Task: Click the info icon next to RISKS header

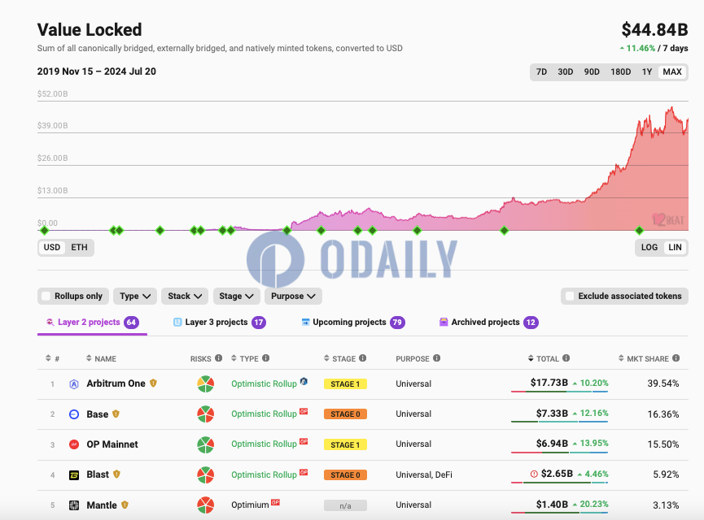Action: (x=219, y=357)
